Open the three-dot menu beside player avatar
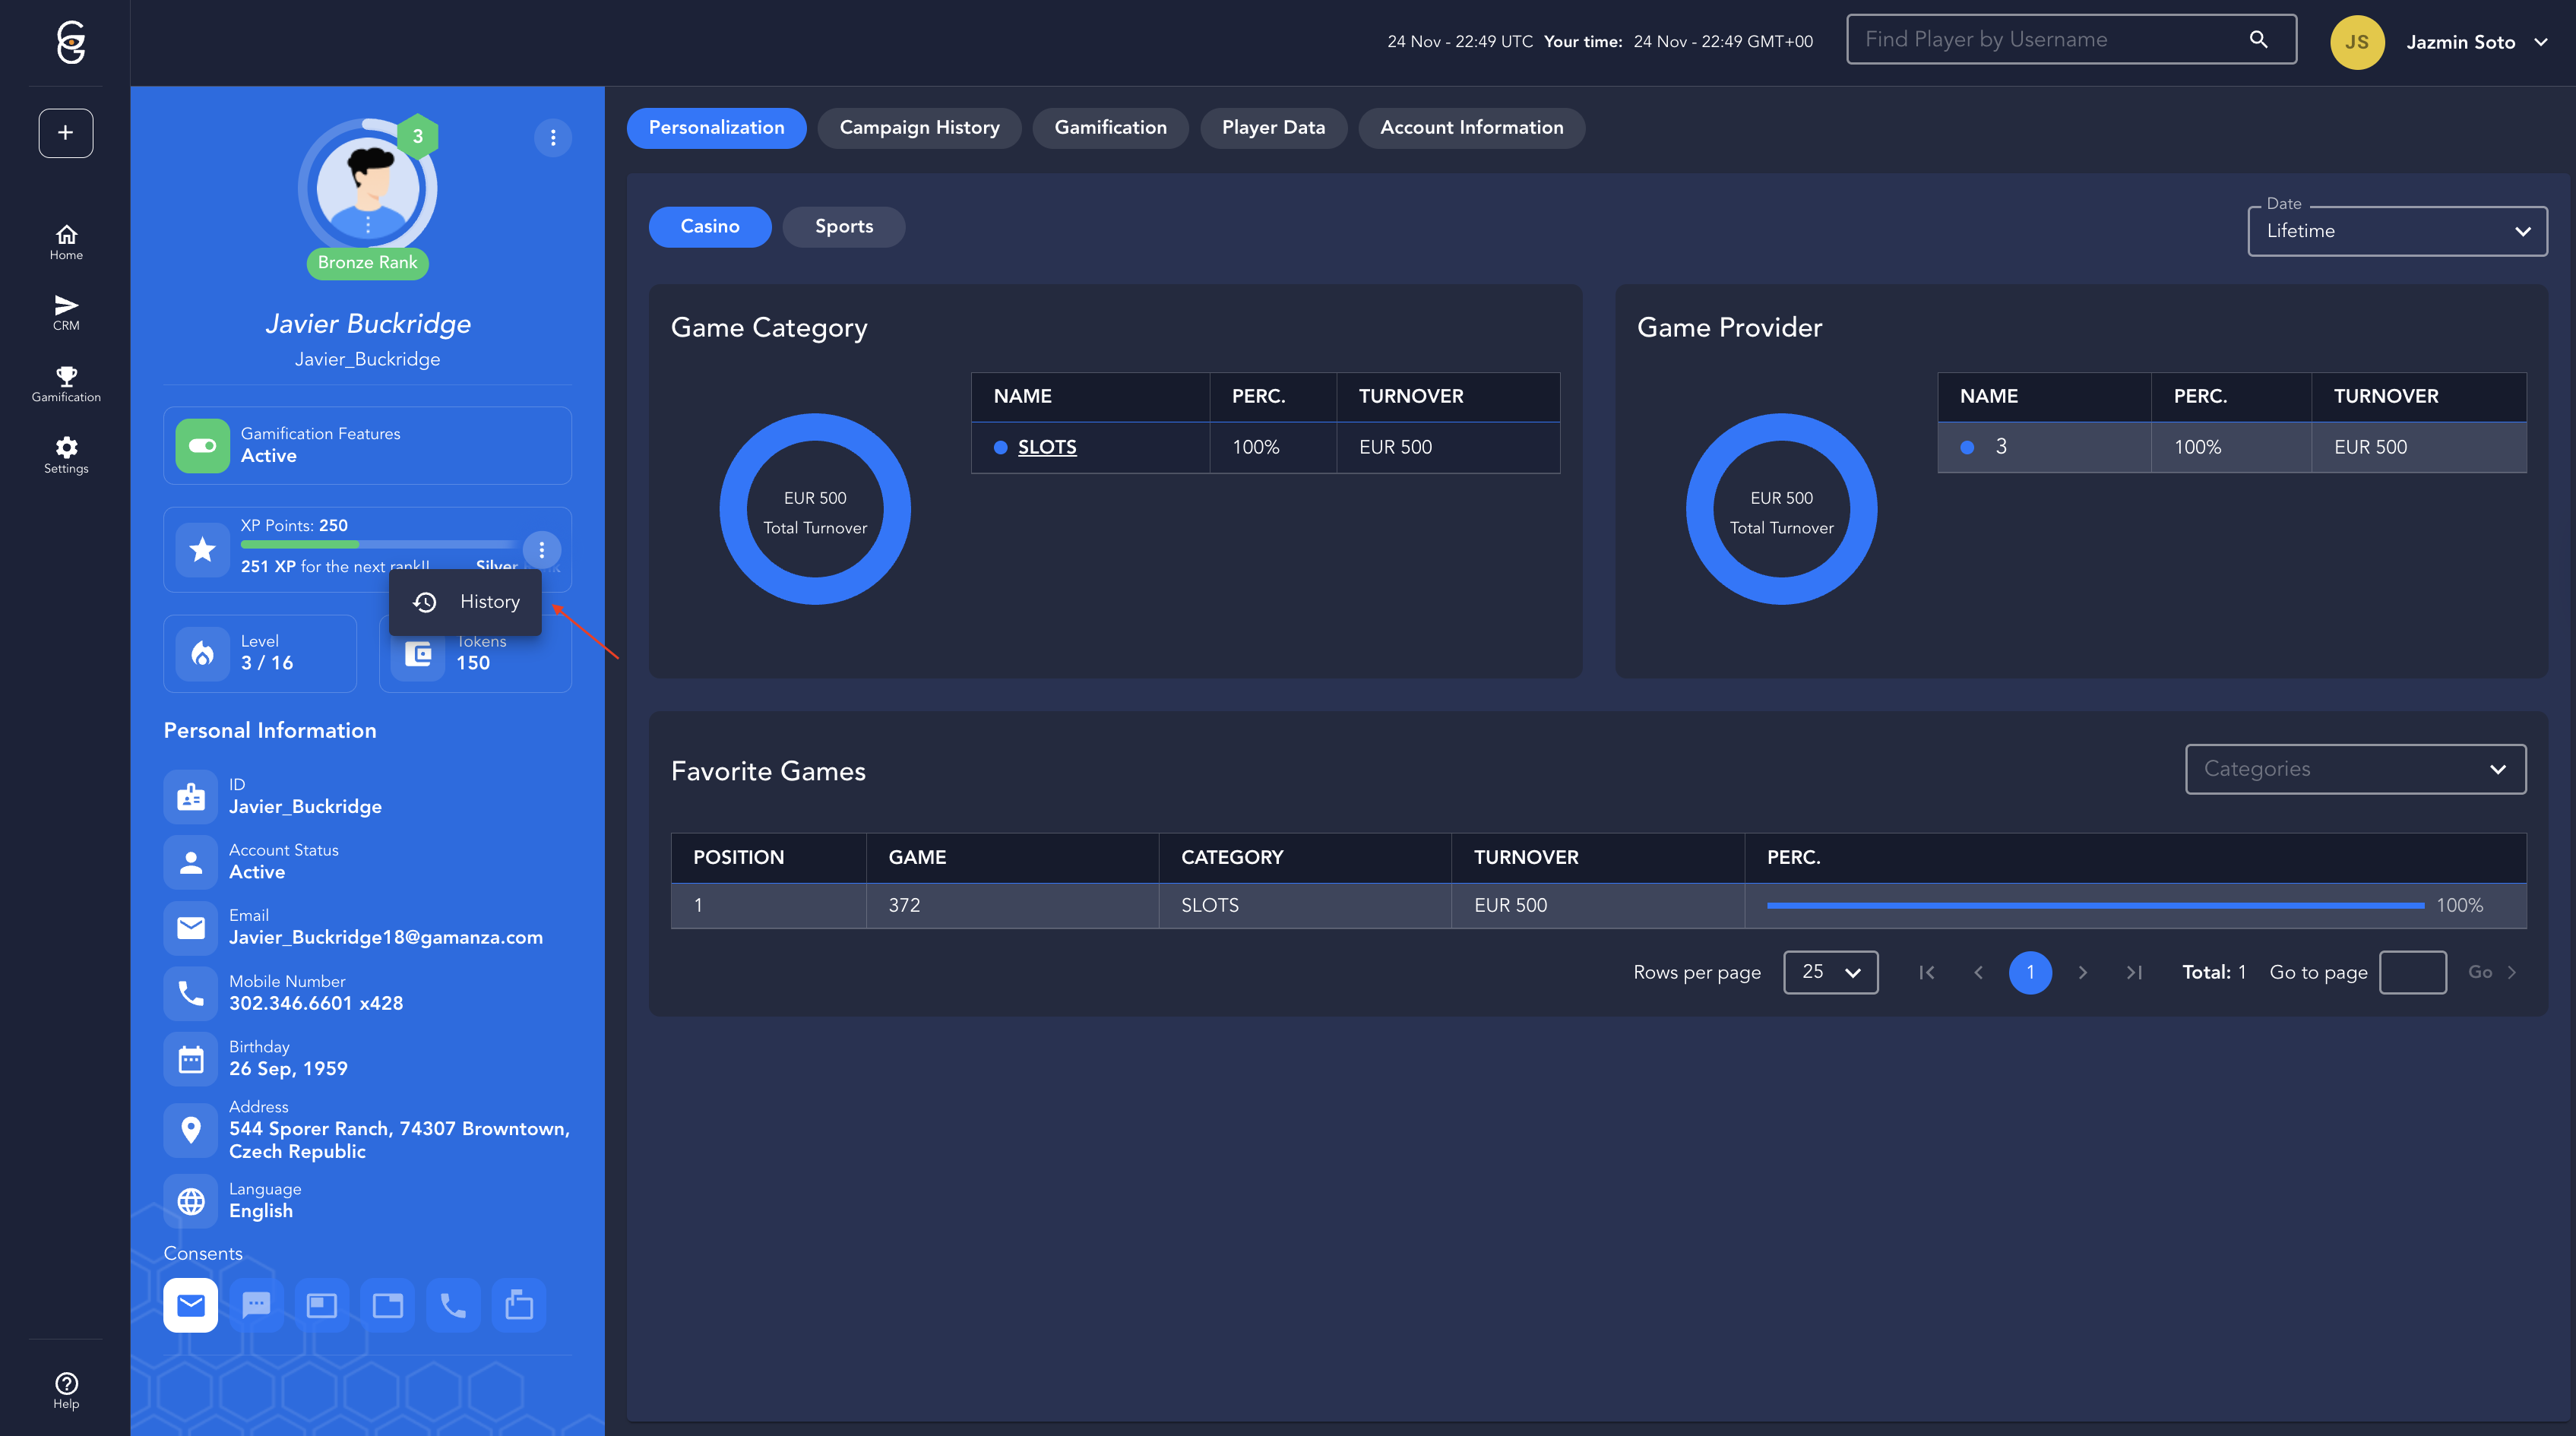Image resolution: width=2576 pixels, height=1436 pixels. tap(553, 138)
